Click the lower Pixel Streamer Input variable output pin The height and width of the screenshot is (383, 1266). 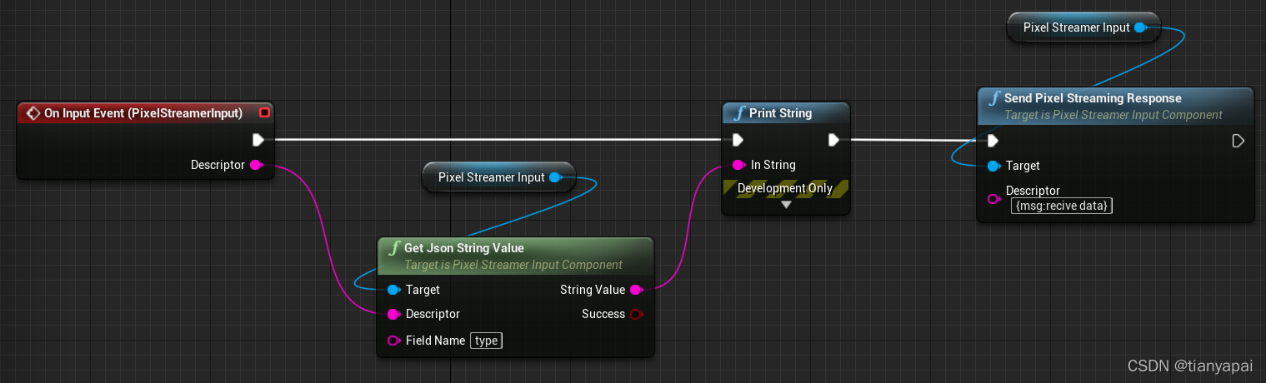556,177
